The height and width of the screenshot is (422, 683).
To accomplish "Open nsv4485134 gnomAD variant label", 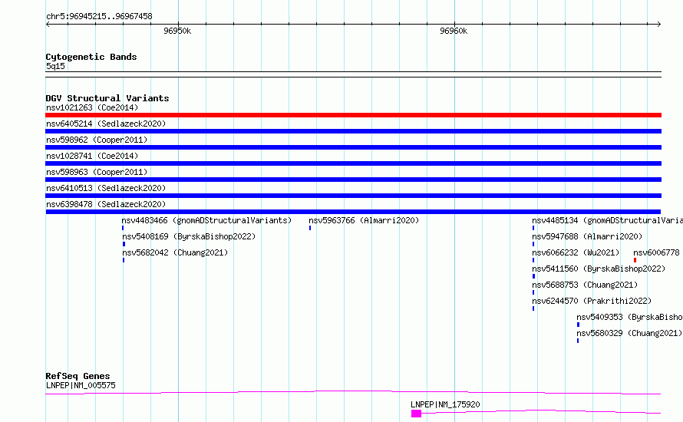I will pos(607,220).
